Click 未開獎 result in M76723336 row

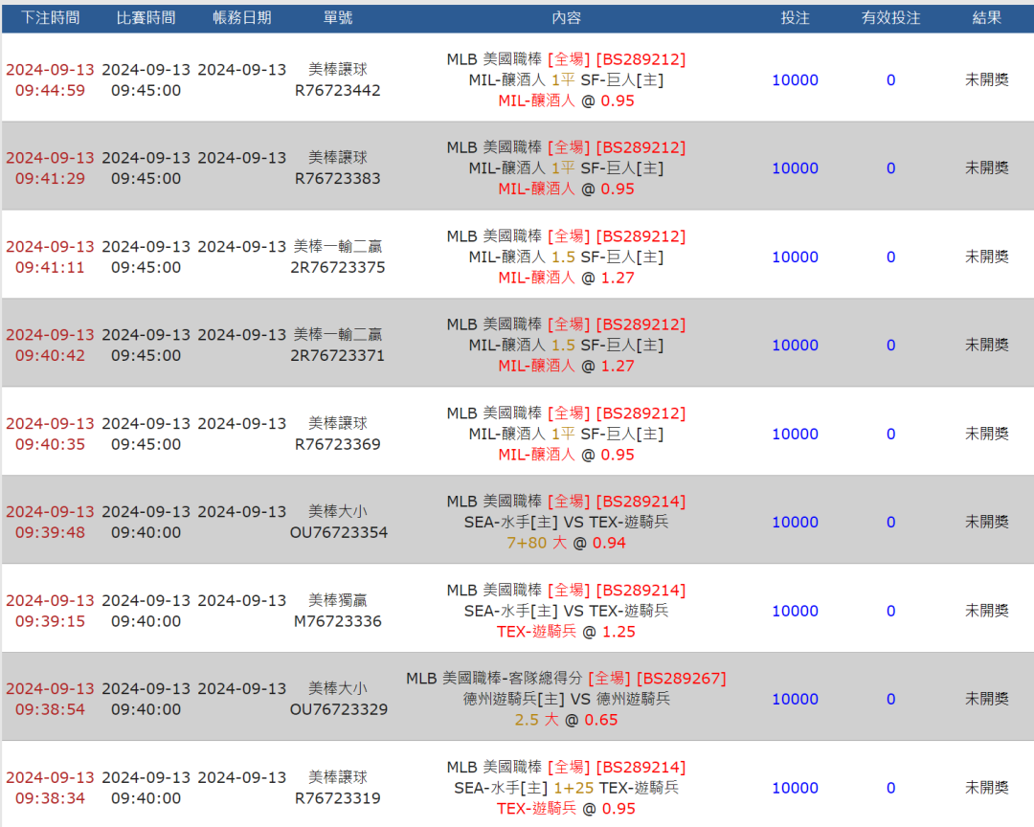(986, 611)
